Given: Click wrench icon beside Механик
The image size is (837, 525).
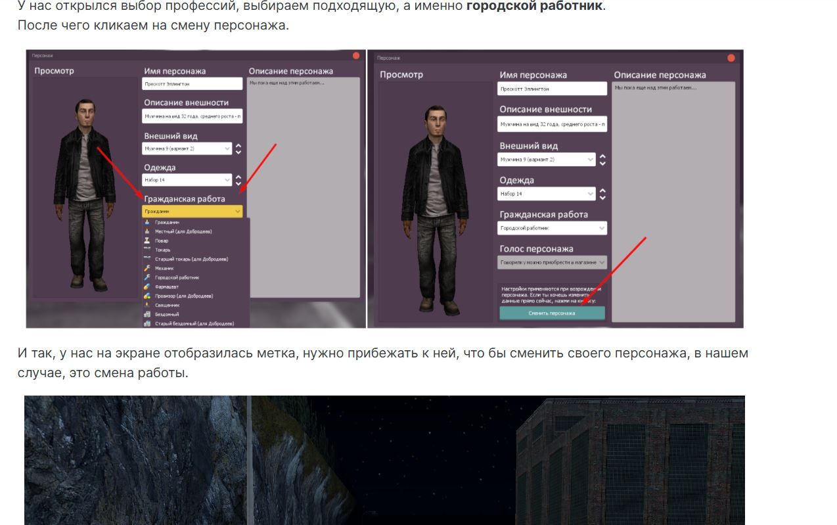Looking at the screenshot, I should (x=147, y=268).
